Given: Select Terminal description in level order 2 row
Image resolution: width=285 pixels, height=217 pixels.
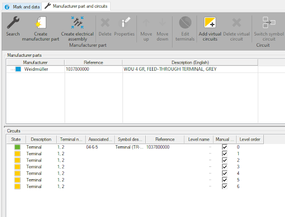Looking at the screenshot, I should [34, 160].
